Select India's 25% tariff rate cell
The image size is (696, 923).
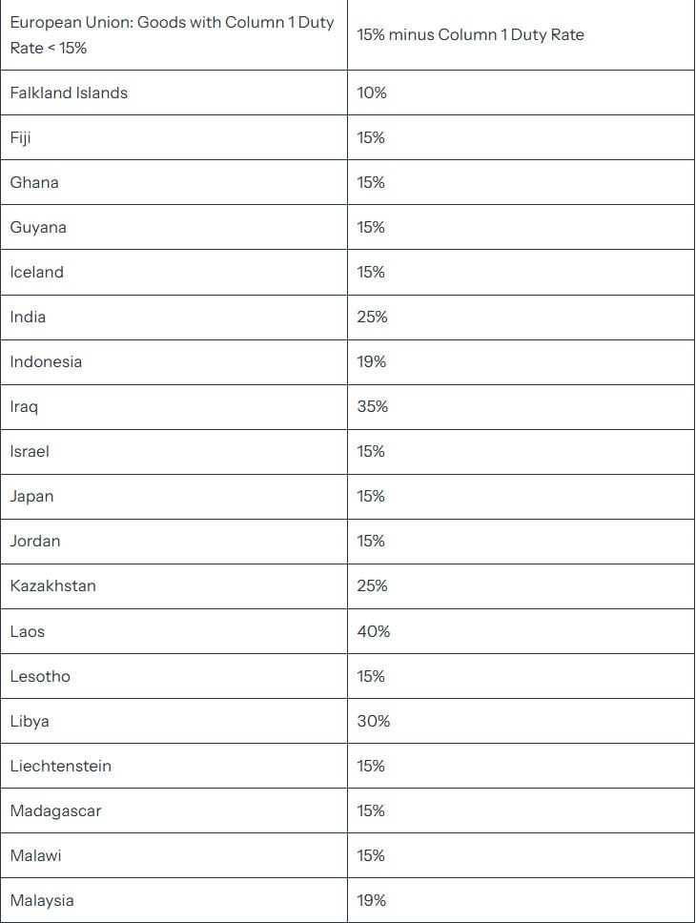tap(373, 317)
